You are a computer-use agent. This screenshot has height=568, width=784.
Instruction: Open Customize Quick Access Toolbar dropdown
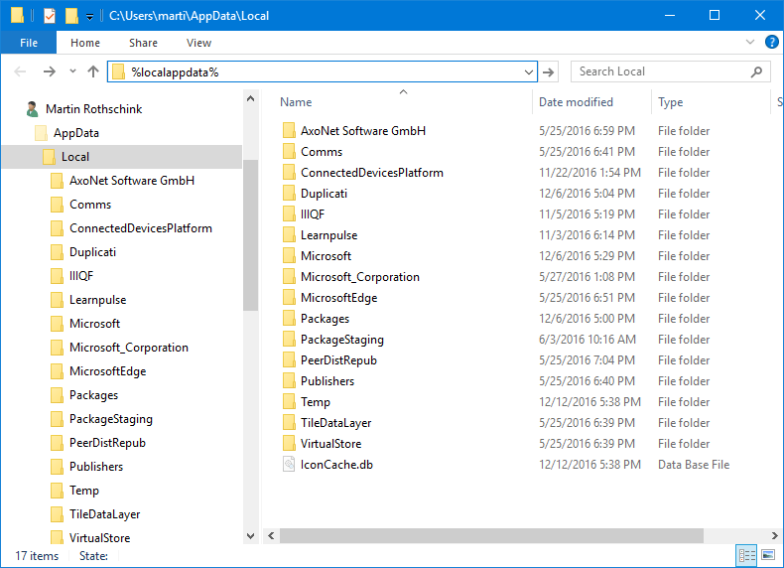[x=89, y=17]
